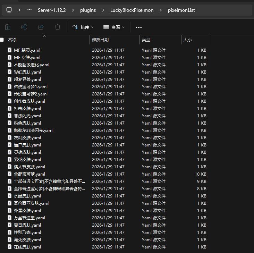This screenshot has height=253, width=254.
Task: Toggle the select-all checkbox in header
Action: click(x=2, y=40)
